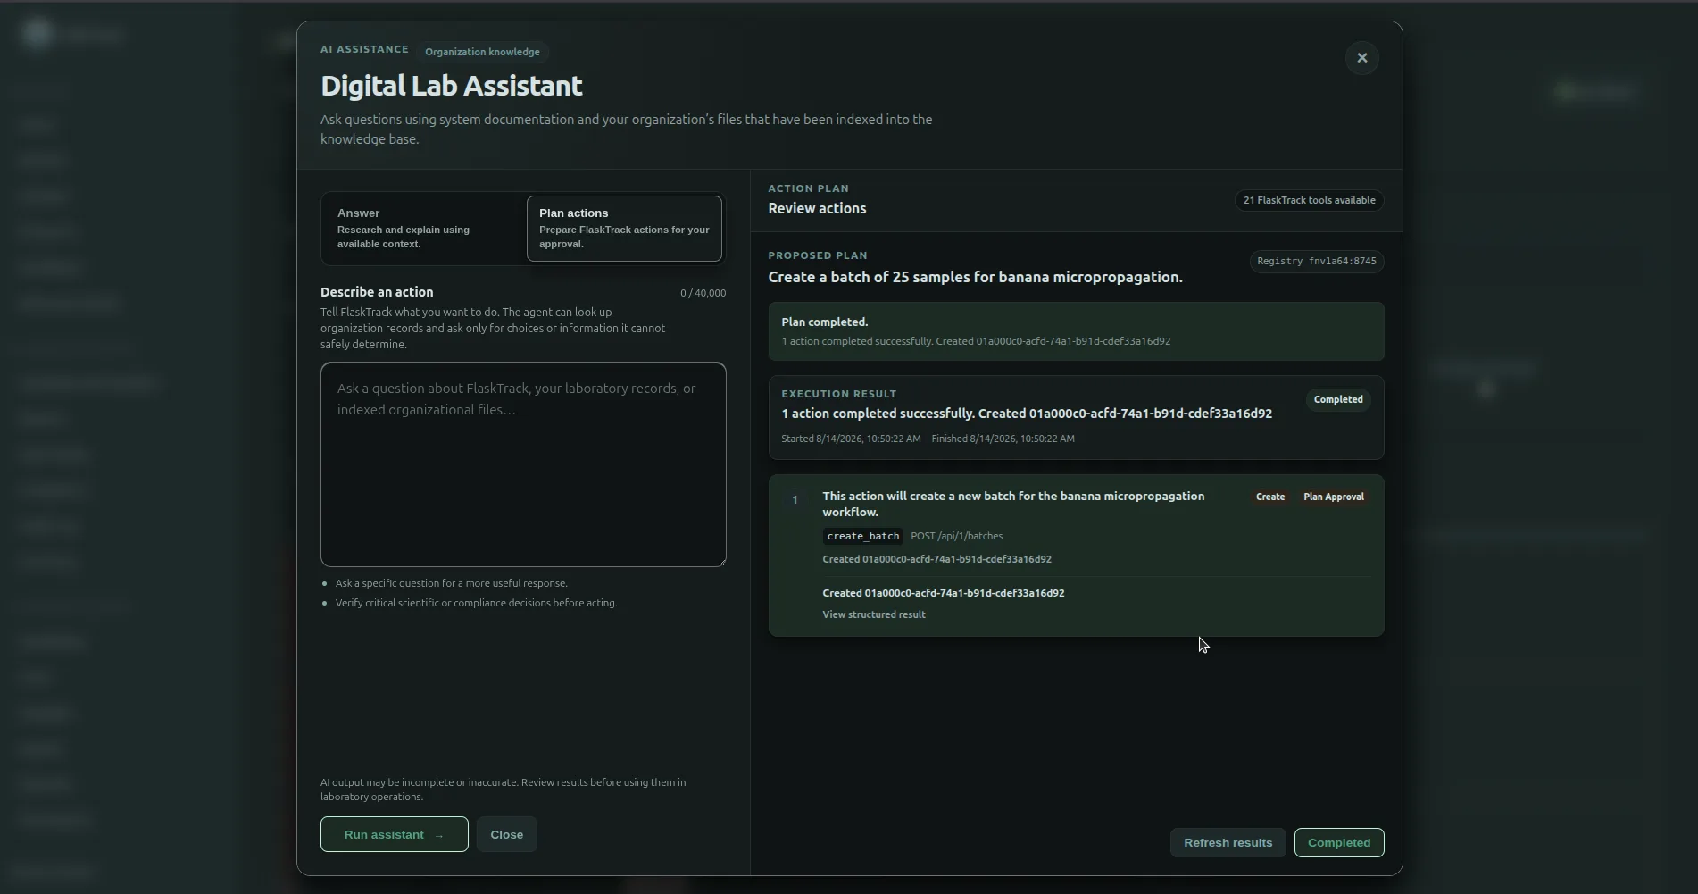Screen dimensions: 1698x894
Task: Click the proposed plan title about banana micropropagation
Action: [975, 277]
